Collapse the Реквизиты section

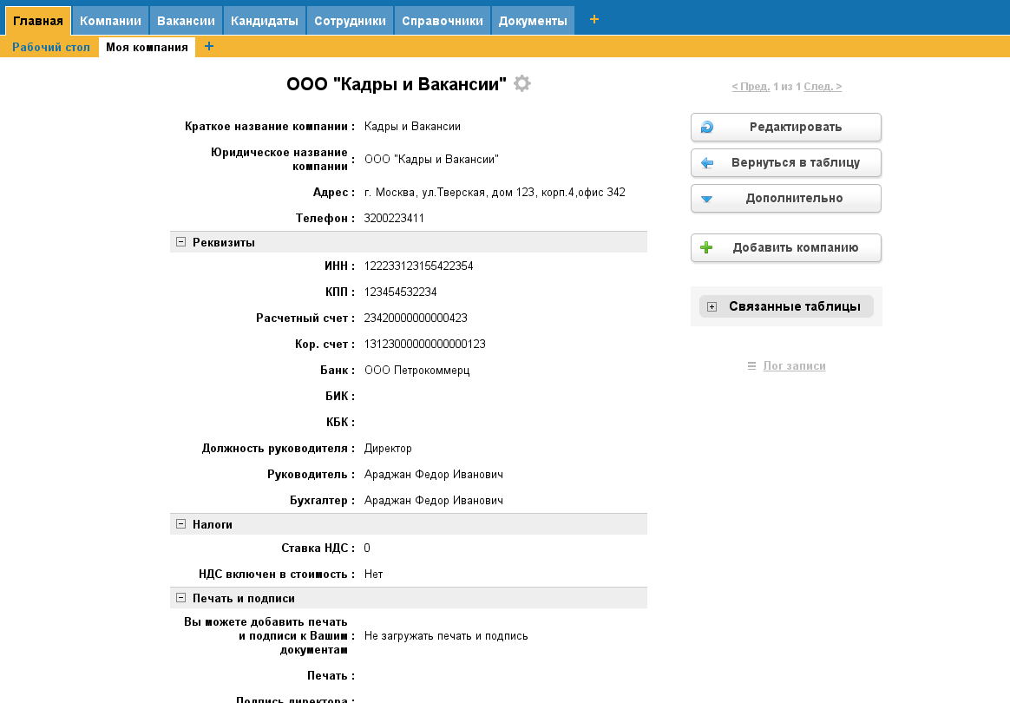(181, 242)
